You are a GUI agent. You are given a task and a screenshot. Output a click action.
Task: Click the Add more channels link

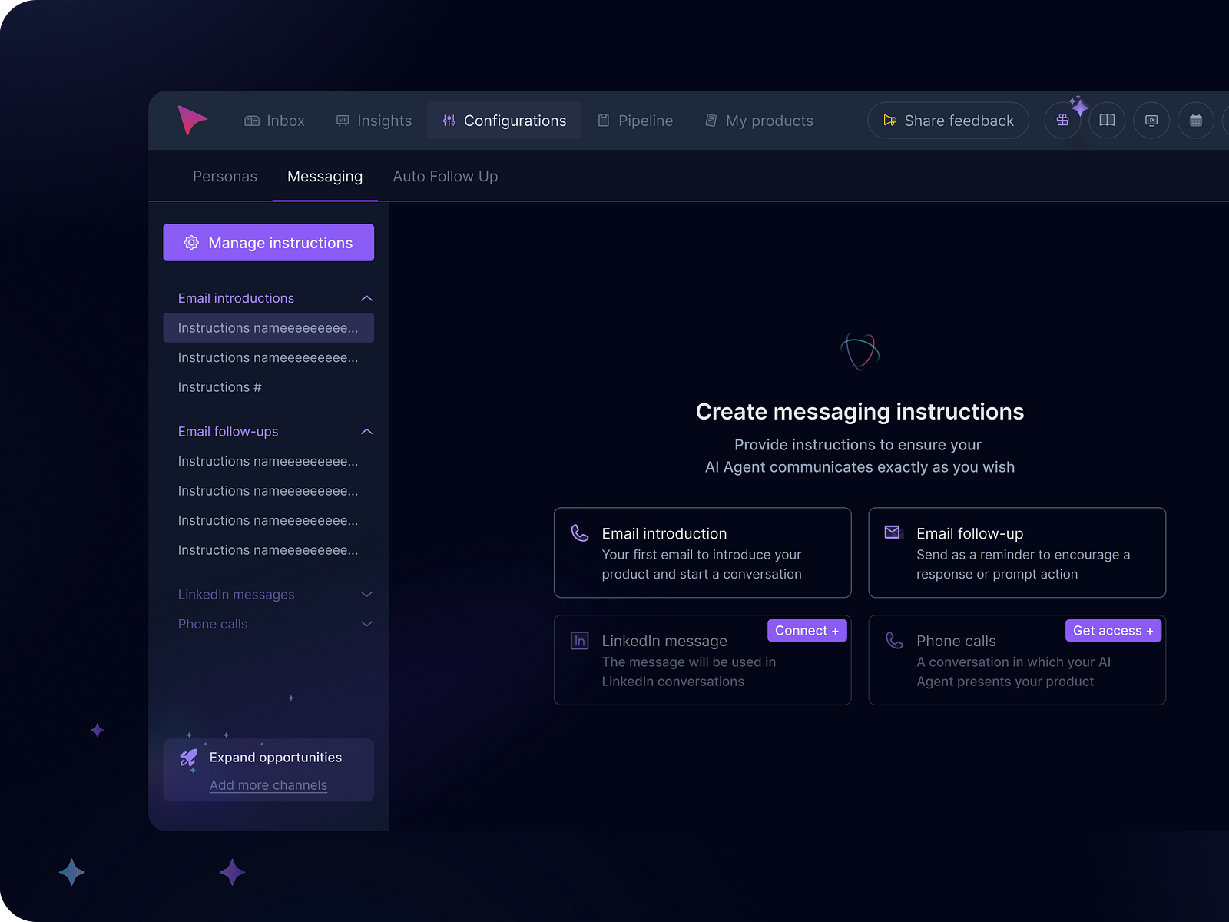click(268, 784)
